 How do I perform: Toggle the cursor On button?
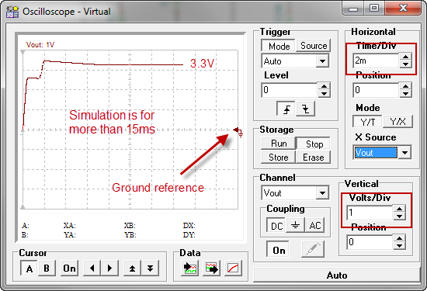click(69, 268)
